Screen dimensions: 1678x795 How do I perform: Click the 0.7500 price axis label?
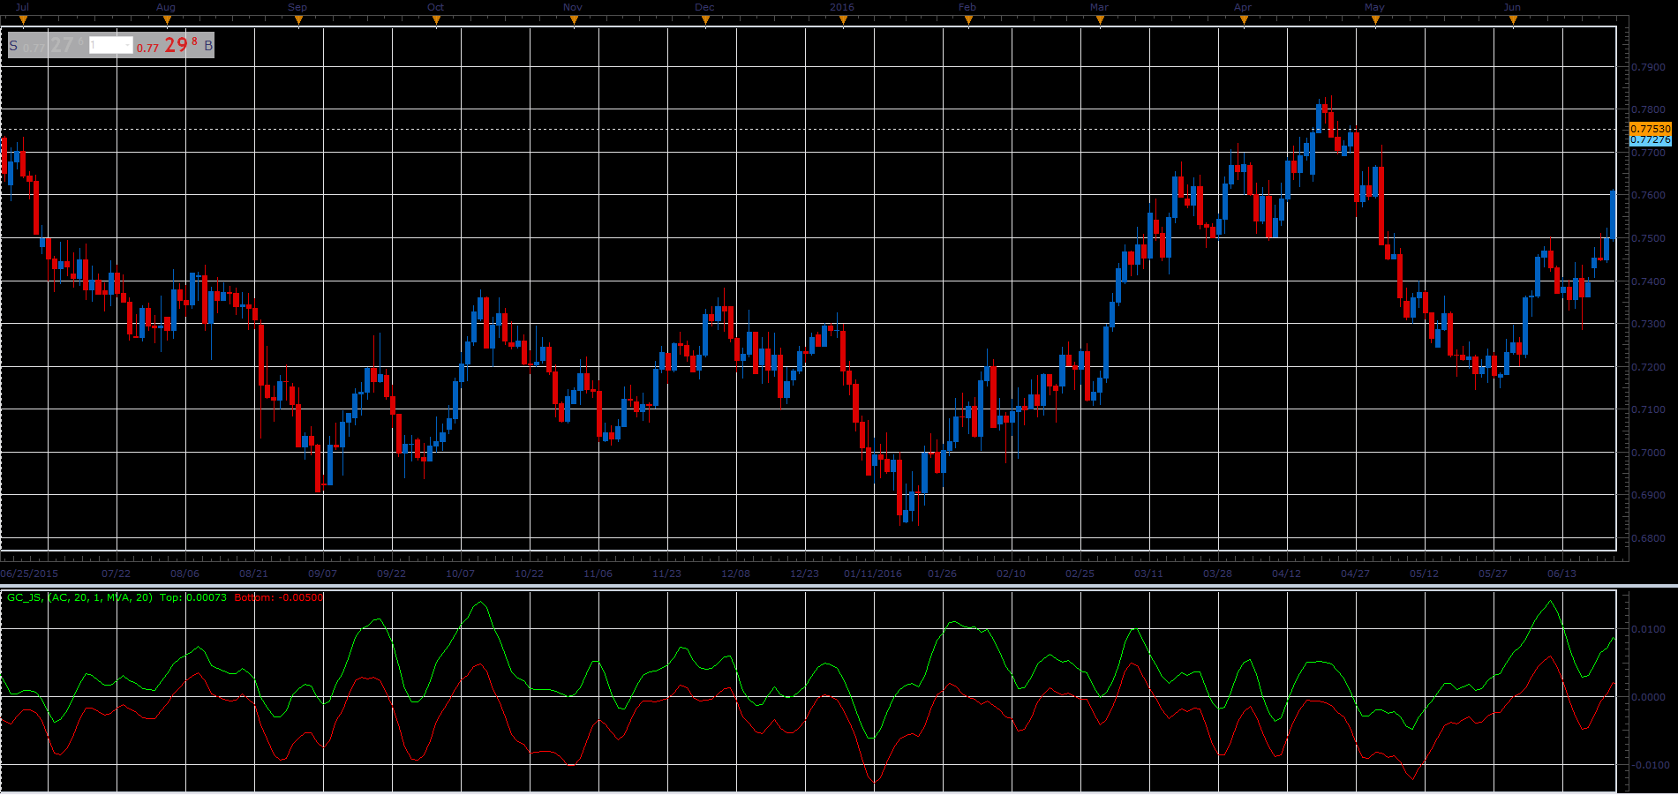click(x=1648, y=238)
